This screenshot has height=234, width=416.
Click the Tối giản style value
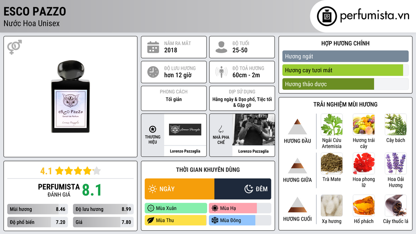coord(174,99)
